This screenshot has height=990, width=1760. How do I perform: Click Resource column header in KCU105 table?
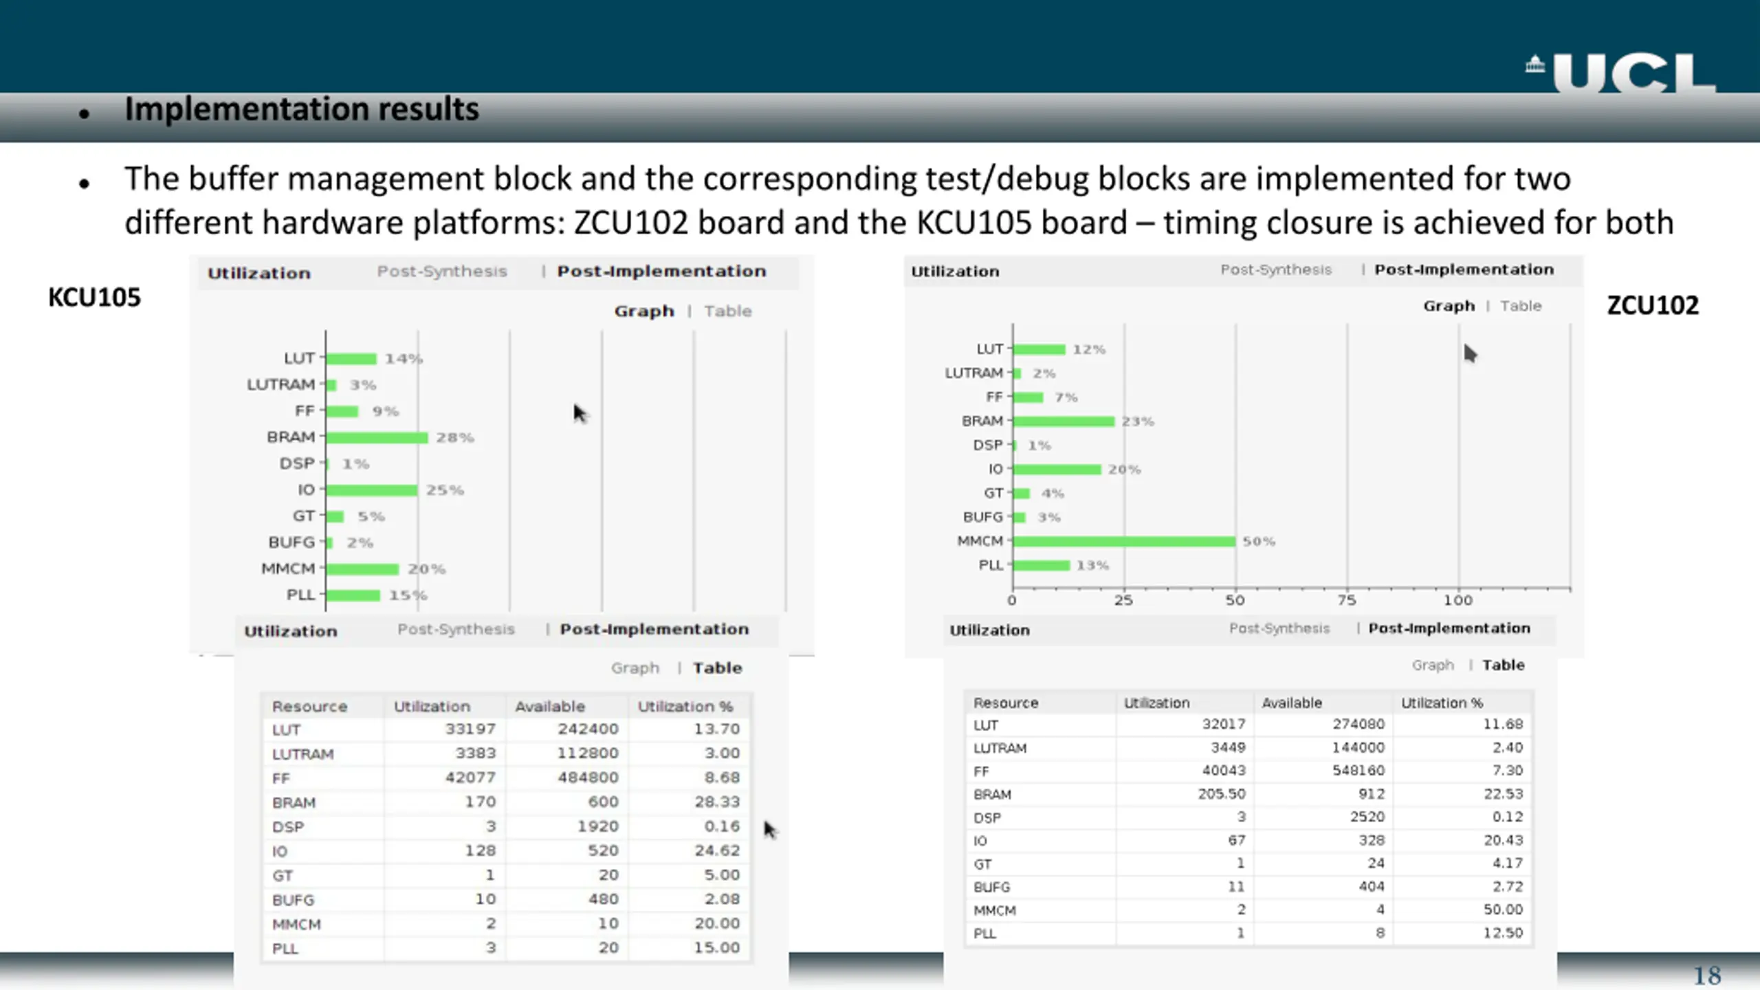tap(309, 707)
